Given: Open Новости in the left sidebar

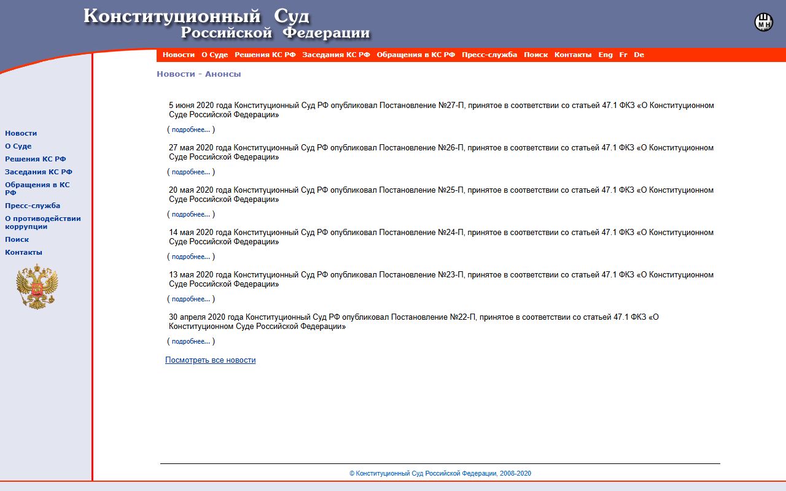Looking at the screenshot, I should (21, 133).
